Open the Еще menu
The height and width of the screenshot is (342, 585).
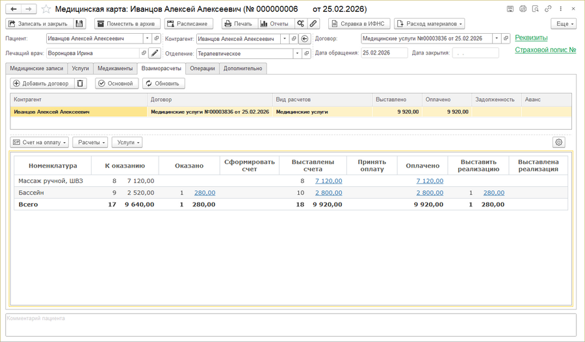coord(563,24)
